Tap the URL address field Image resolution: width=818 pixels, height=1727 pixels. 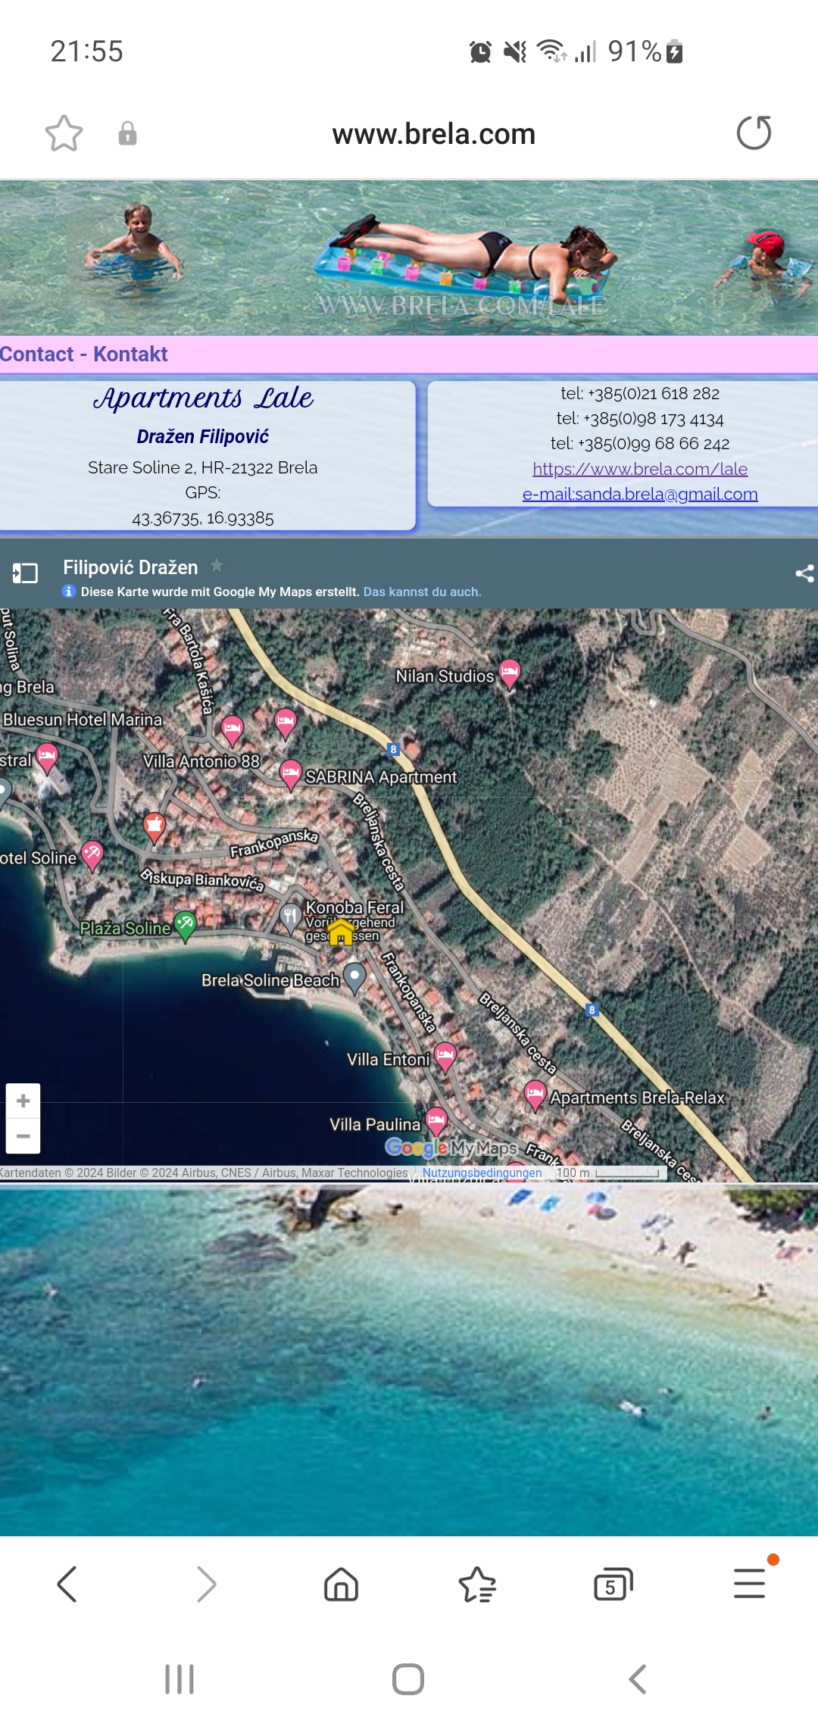tap(433, 134)
